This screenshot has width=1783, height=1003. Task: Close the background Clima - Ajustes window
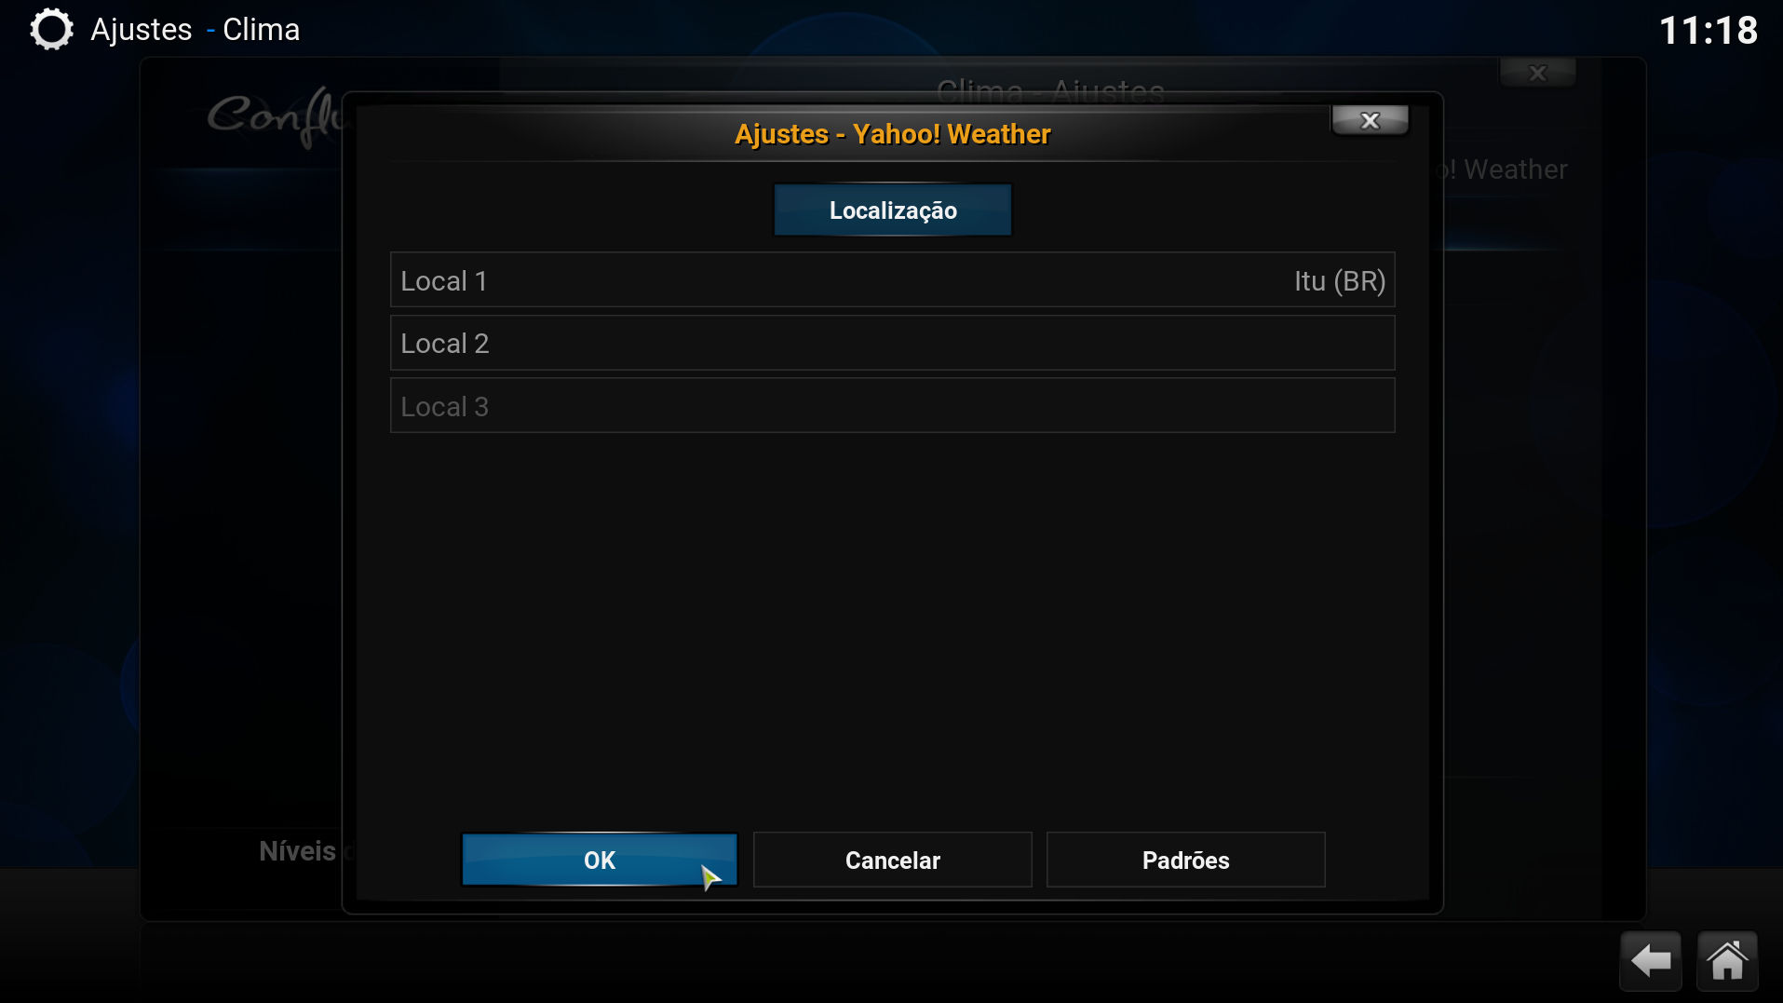click(1537, 73)
